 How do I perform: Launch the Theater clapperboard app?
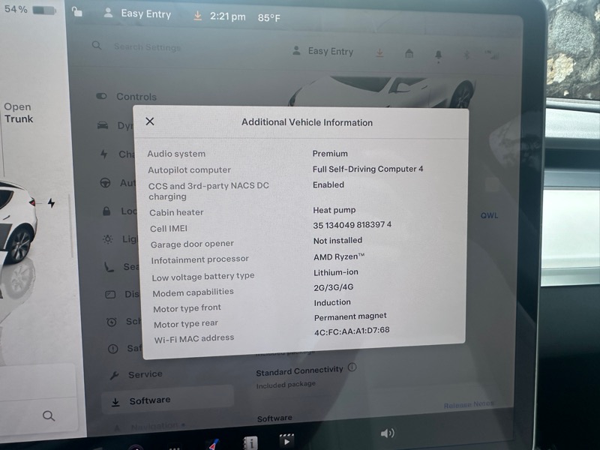[286, 441]
